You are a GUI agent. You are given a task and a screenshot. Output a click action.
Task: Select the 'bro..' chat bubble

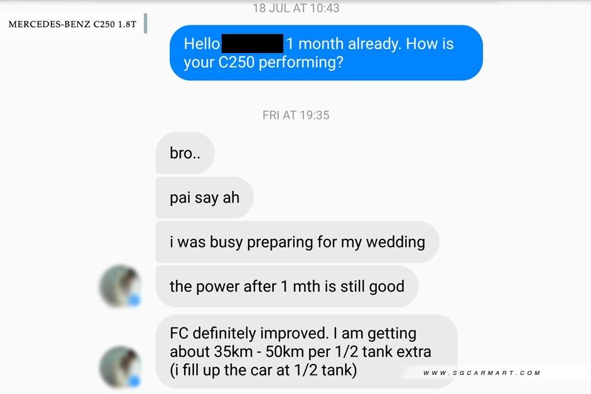point(185,153)
